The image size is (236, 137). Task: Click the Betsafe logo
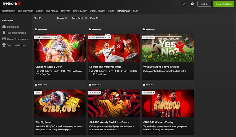click(x=12, y=3)
